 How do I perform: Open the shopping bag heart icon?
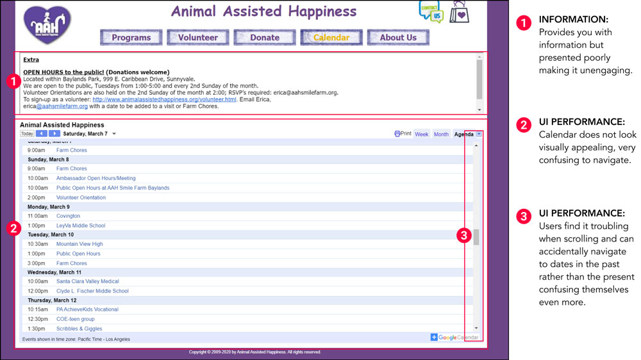tap(460, 12)
